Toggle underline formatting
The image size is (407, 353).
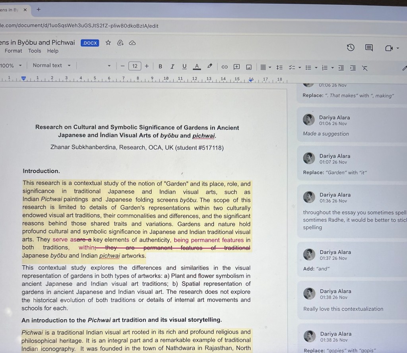[184, 66]
